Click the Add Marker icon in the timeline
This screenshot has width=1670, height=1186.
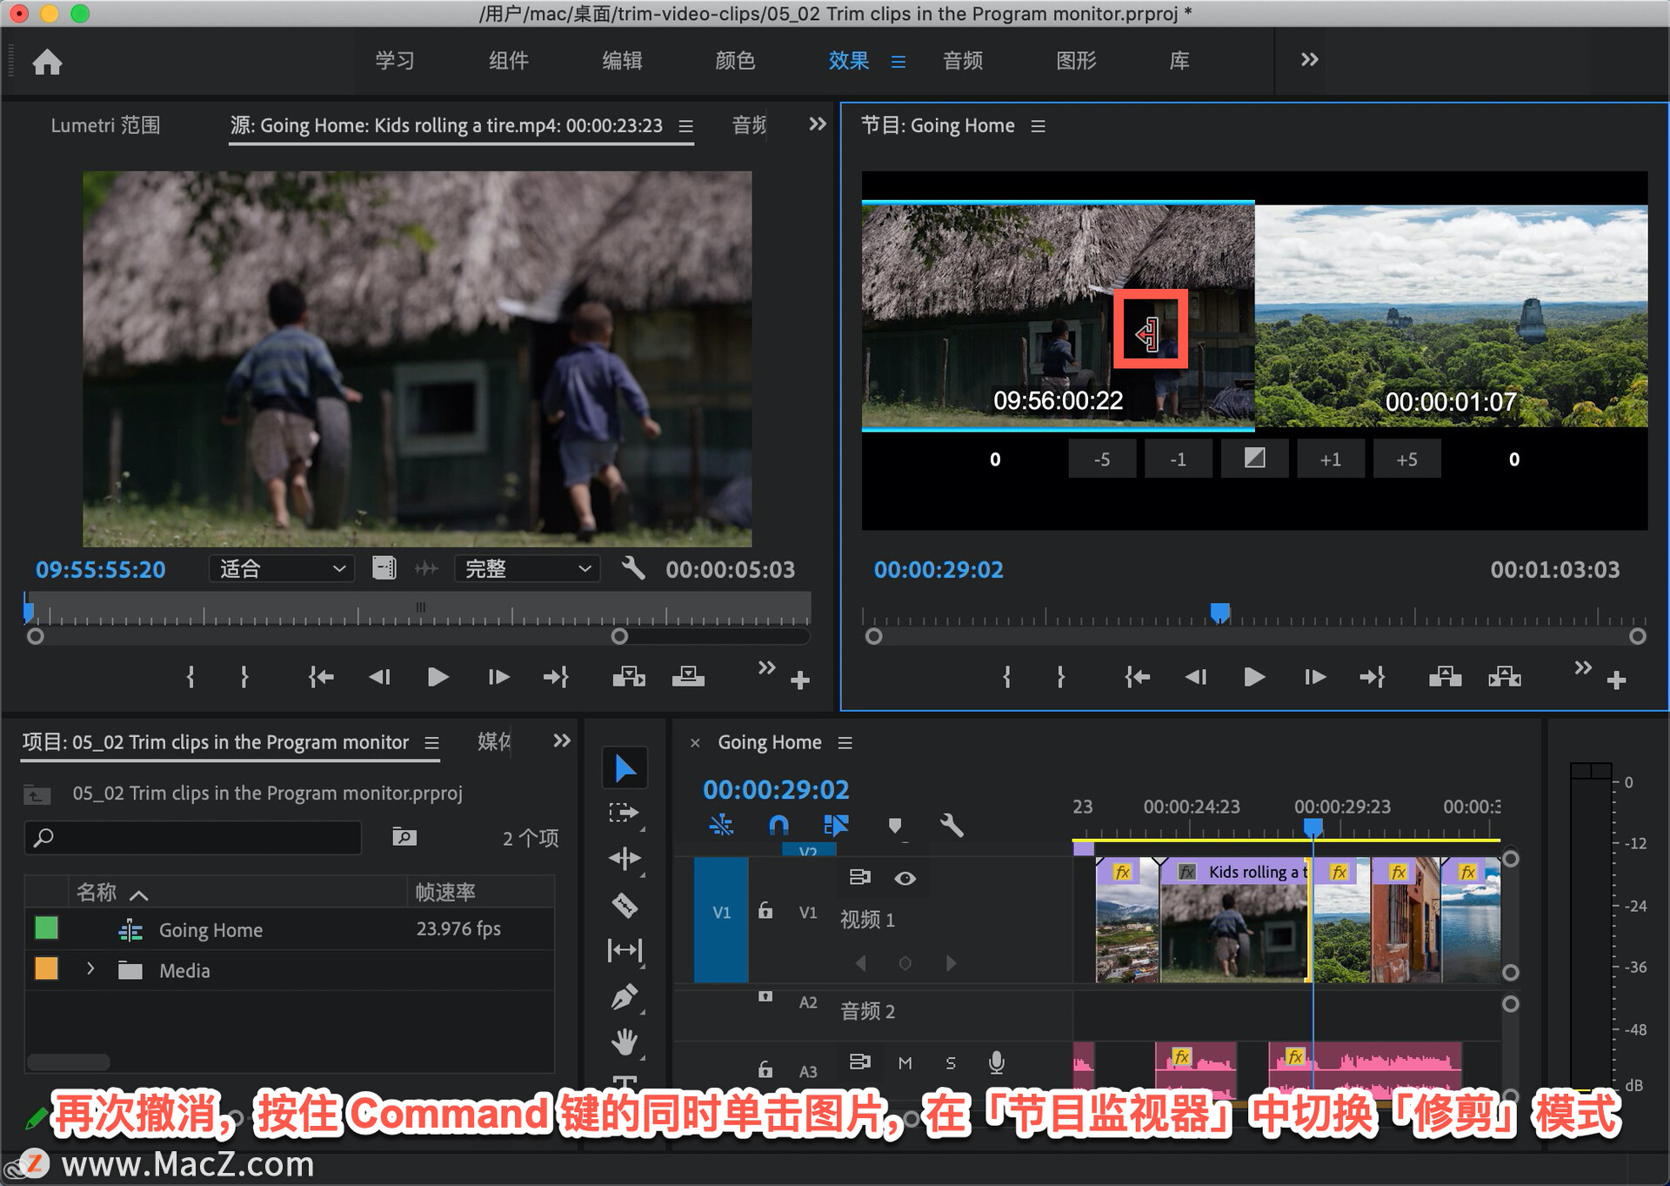[x=895, y=825]
